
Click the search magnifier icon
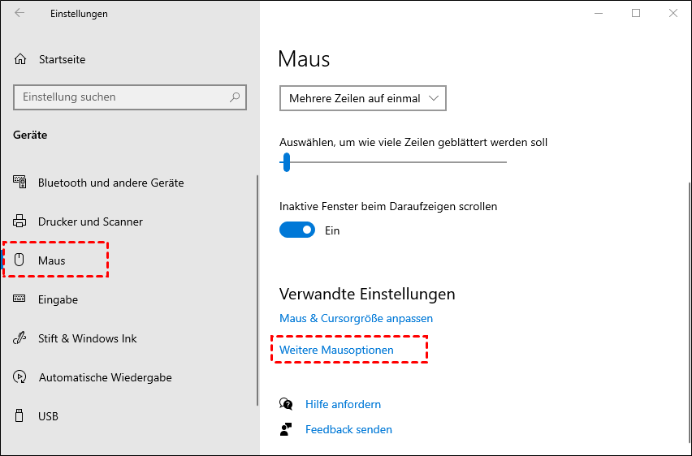tap(235, 97)
